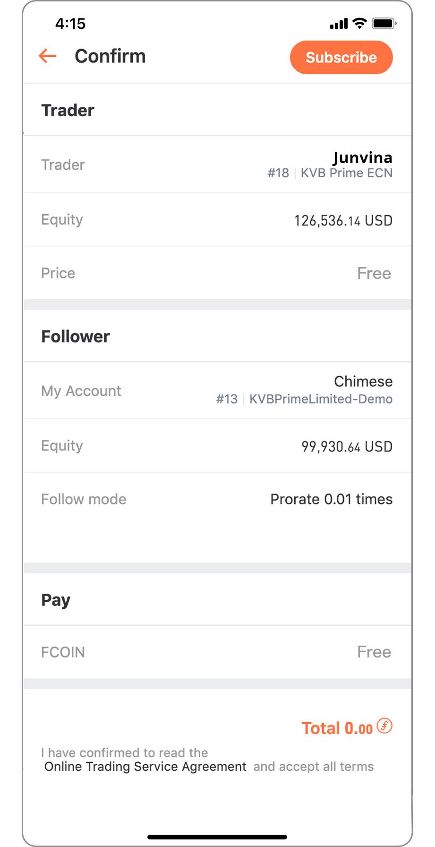The width and height of the screenshot is (435, 847).
Task: Tap the Total 0.00 amount
Action: coord(337,728)
